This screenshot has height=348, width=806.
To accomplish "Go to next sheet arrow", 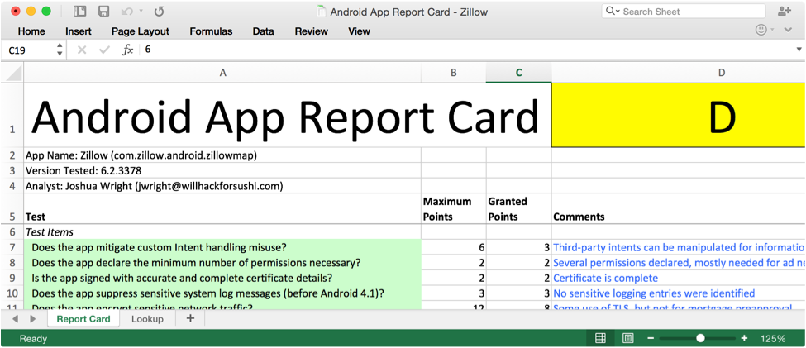I will click(x=33, y=319).
